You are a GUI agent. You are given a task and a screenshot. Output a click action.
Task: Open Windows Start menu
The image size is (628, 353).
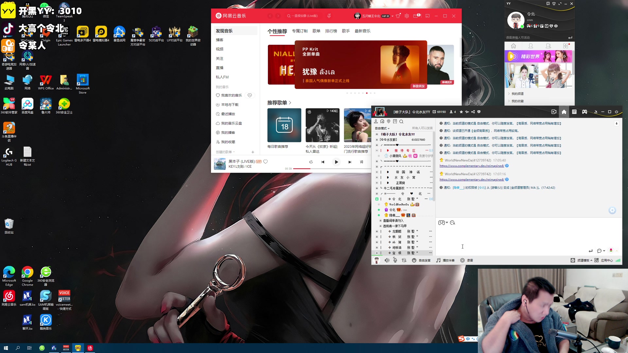[x=6, y=348]
